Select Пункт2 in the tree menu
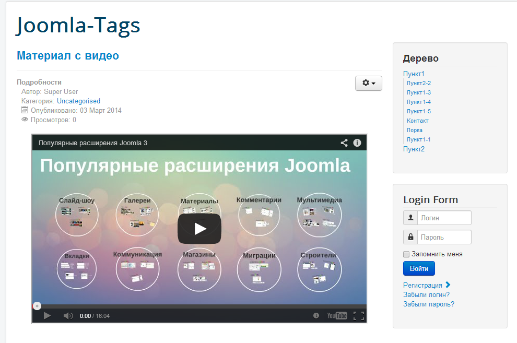The image size is (517, 343). click(414, 149)
